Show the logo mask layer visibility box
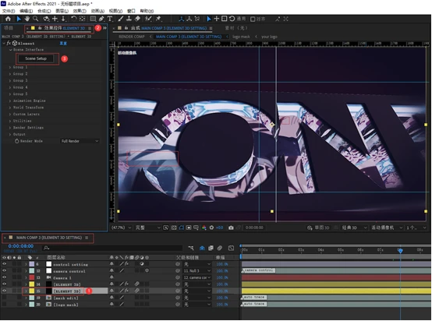This screenshot has width=432, height=321. click(x=4, y=305)
